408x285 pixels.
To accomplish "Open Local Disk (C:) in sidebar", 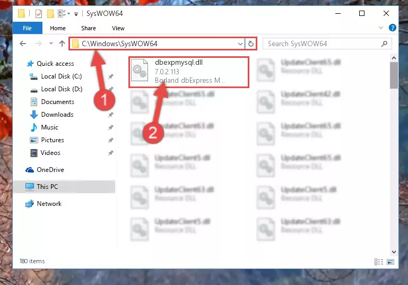I will (62, 76).
